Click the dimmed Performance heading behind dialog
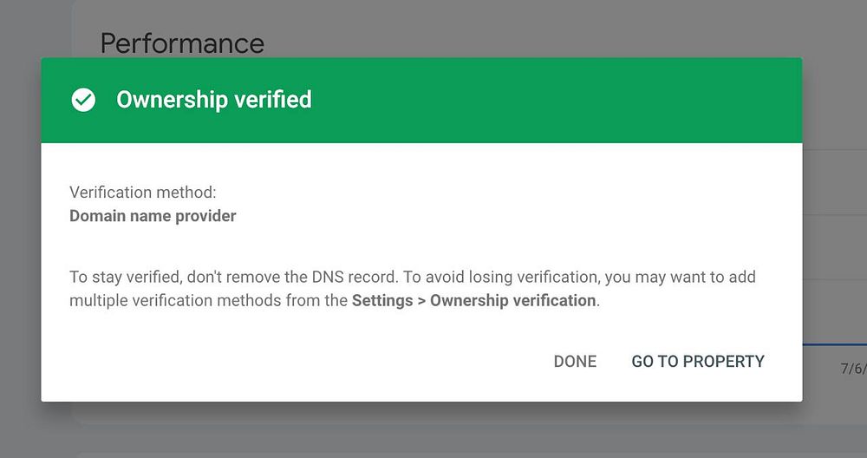Screen dimensions: 867x458 tap(182, 43)
